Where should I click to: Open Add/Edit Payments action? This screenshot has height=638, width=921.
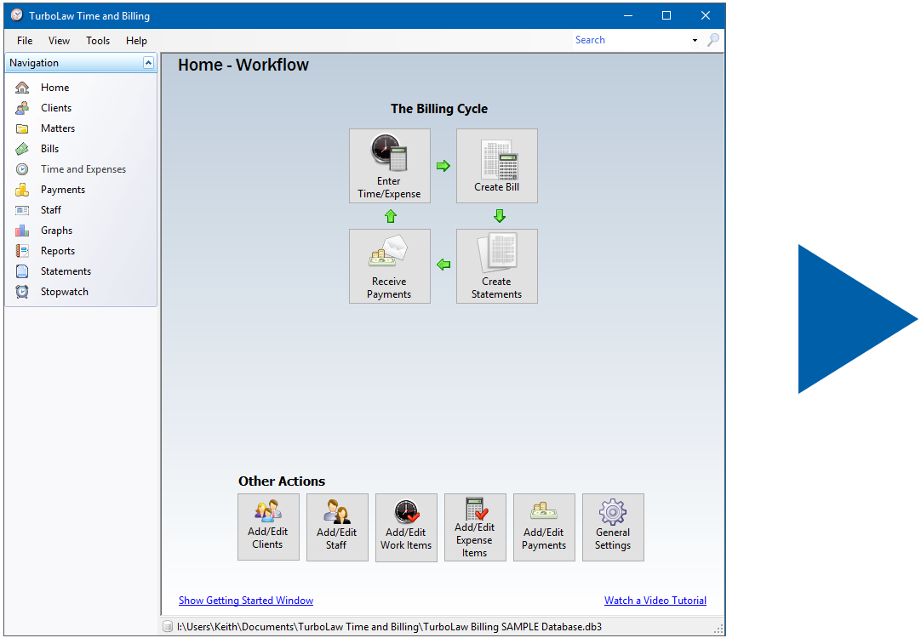[544, 527]
